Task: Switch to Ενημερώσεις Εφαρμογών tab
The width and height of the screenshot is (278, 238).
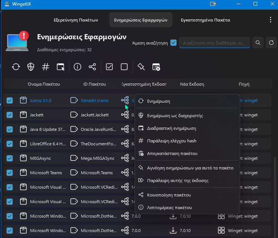Action: click(x=141, y=20)
